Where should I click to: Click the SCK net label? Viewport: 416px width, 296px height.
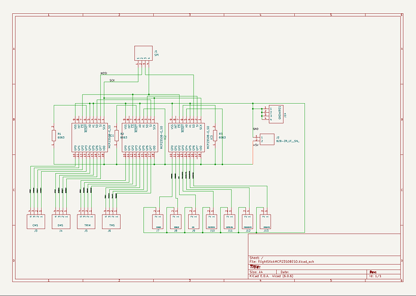click(112, 80)
